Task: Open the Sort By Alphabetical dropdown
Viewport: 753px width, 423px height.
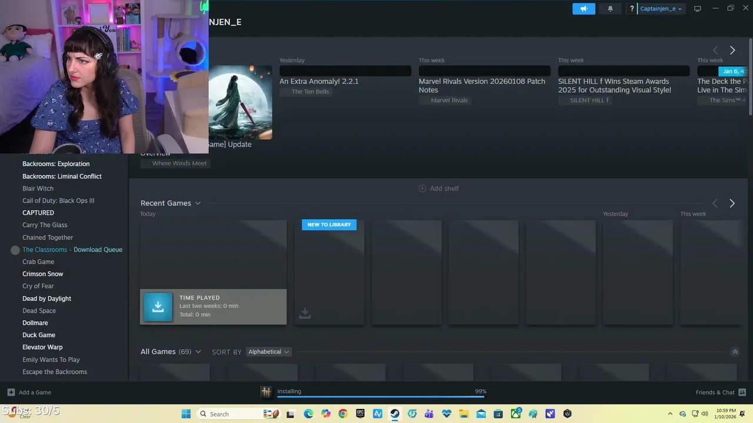Action: click(x=268, y=352)
